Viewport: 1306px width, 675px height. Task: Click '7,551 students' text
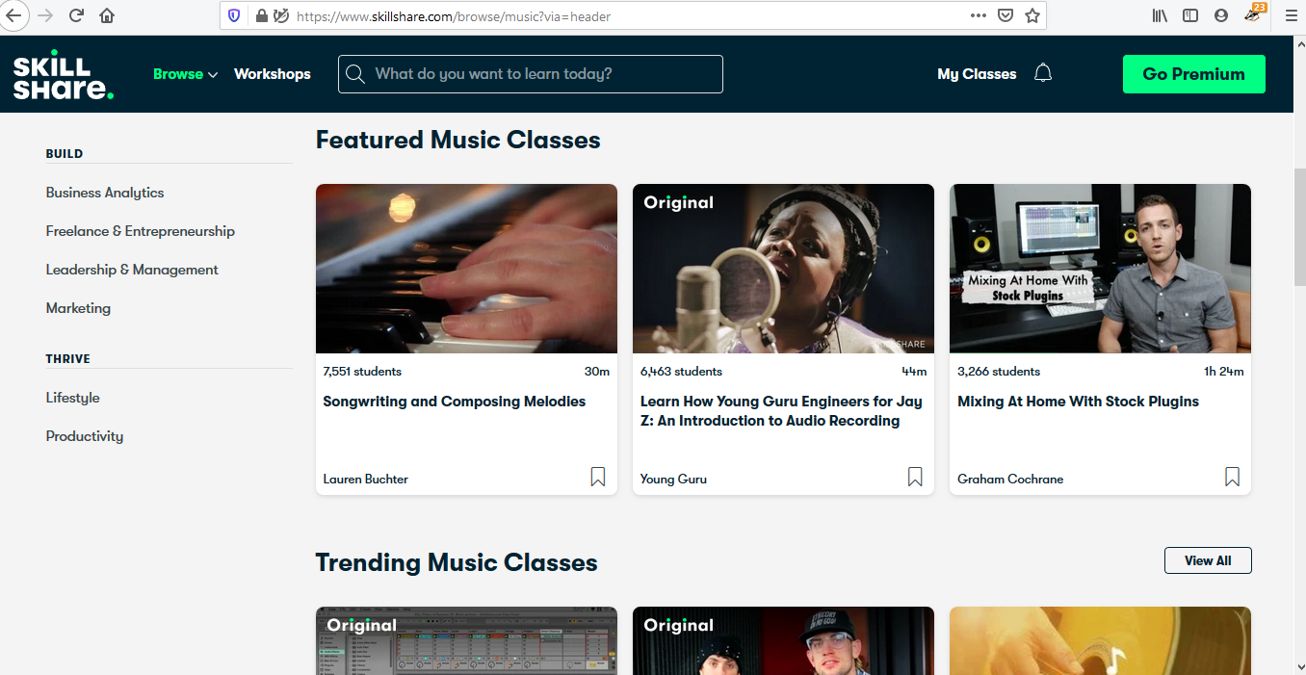click(x=362, y=372)
